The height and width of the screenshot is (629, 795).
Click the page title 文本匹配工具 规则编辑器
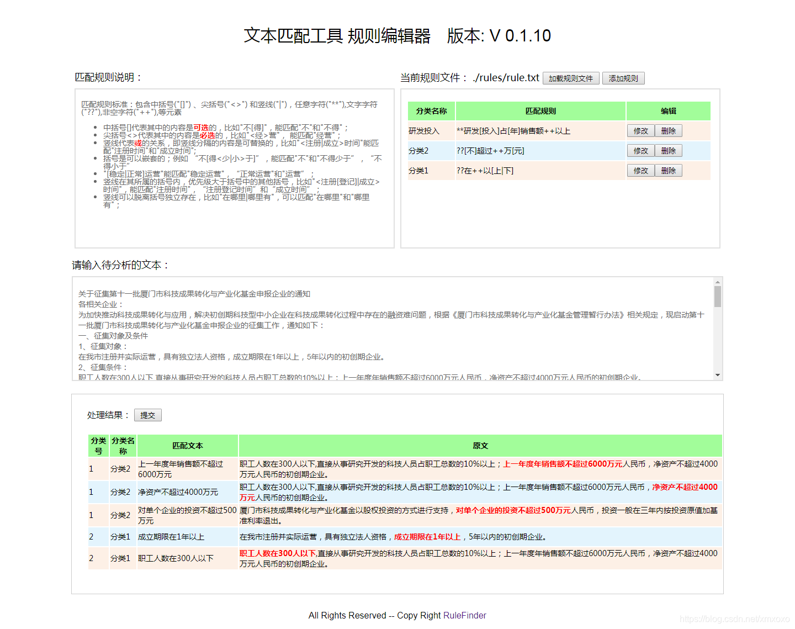click(x=337, y=36)
